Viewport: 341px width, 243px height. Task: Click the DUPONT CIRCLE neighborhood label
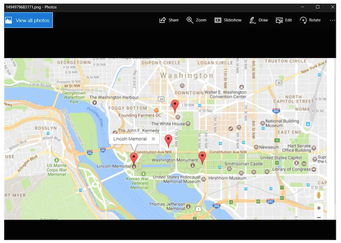161,63
